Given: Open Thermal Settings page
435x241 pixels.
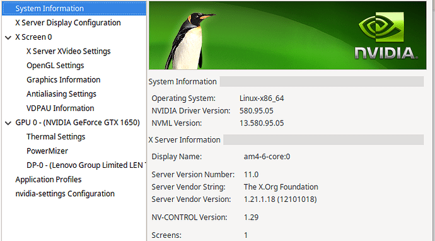Looking at the screenshot, I should click(55, 137).
